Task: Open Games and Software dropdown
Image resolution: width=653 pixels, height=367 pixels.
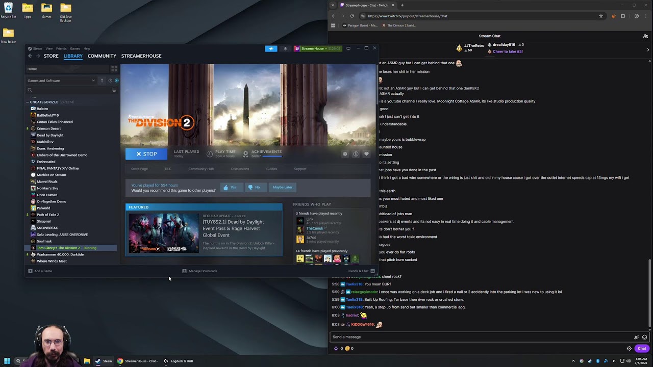Action: [61, 81]
